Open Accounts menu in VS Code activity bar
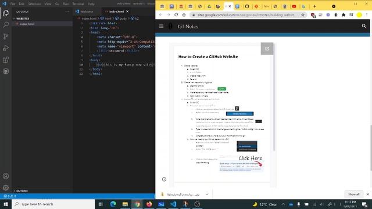 pos(6,176)
